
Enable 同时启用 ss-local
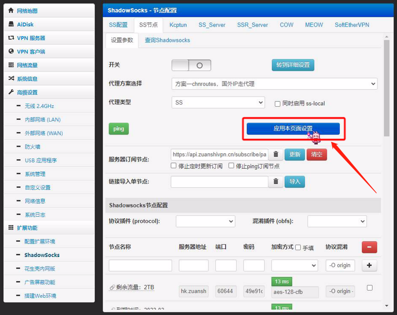click(x=277, y=104)
